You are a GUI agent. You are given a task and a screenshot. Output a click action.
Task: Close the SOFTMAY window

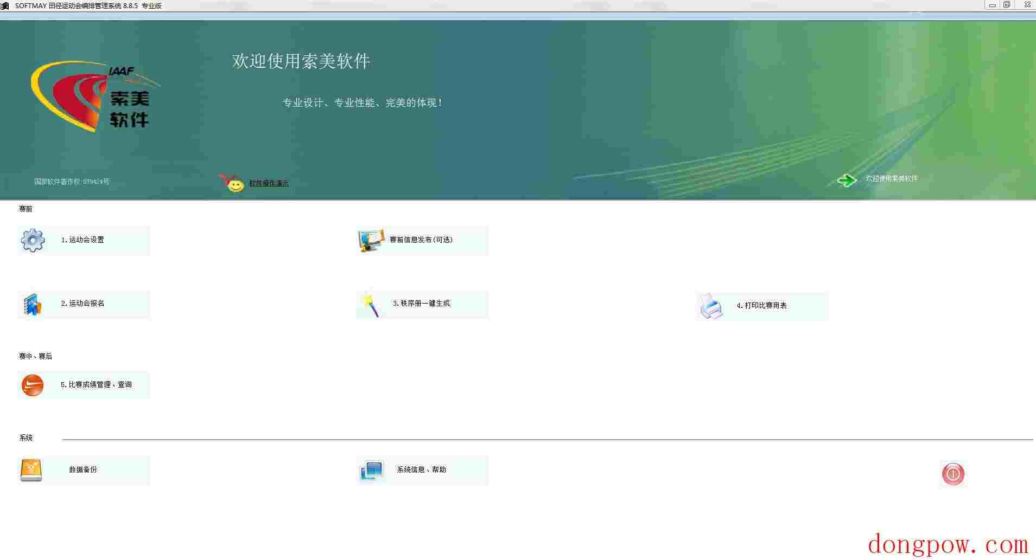point(1027,5)
